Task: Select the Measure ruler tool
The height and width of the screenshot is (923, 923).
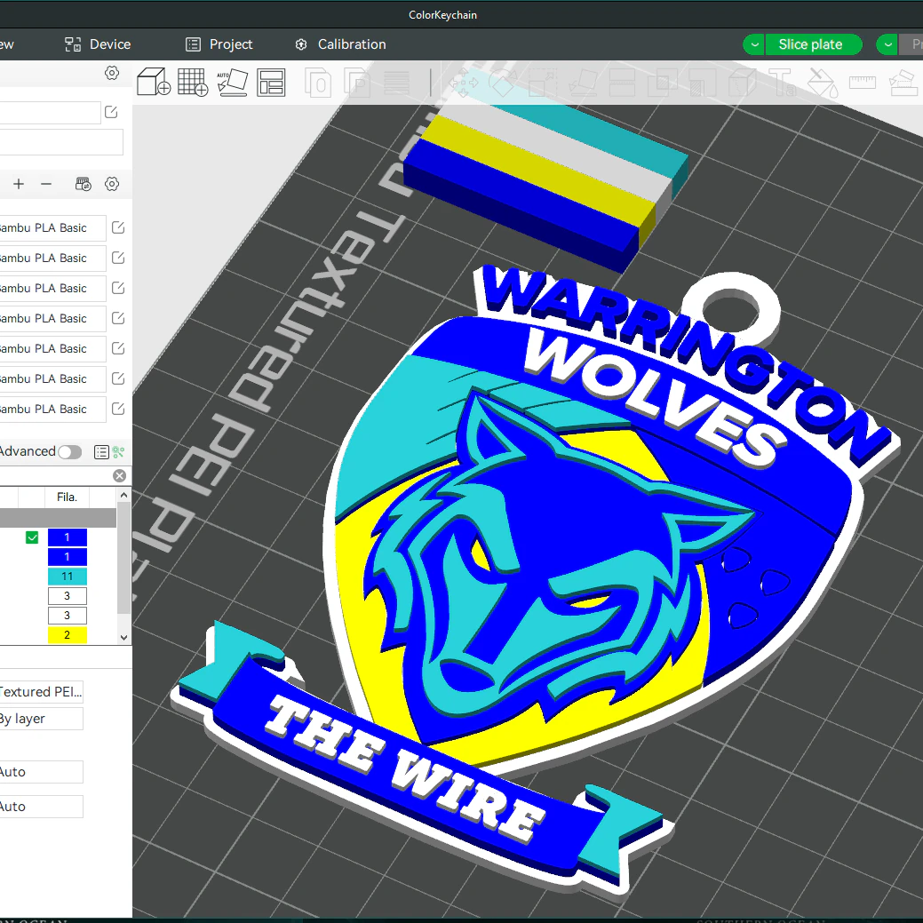Action: coord(863,82)
